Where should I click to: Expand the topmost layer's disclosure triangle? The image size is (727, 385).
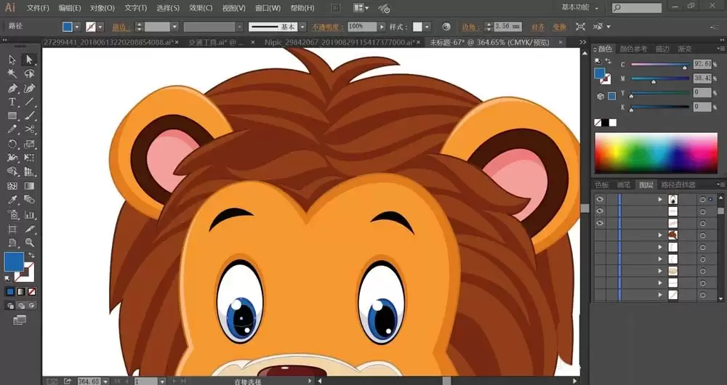point(660,199)
